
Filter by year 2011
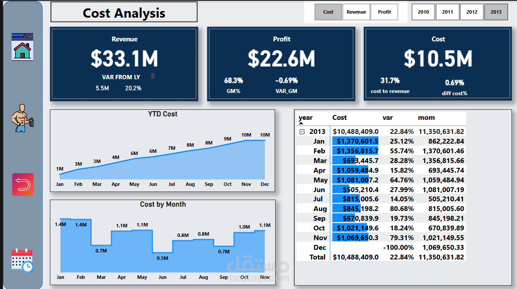tap(447, 12)
